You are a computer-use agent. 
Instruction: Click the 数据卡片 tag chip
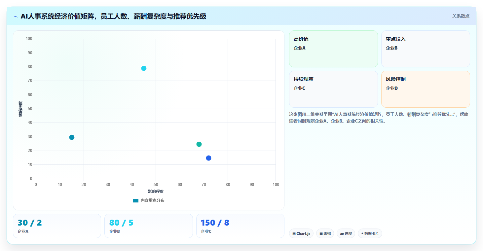point(370,233)
